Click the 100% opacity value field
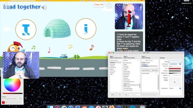193x108 pixels. pos(20,98)
